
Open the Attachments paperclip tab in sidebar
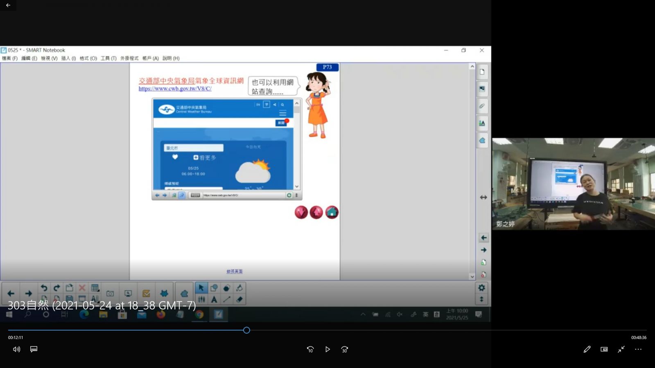point(482,106)
